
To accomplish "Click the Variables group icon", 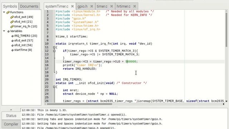I will (x=8, y=31).
